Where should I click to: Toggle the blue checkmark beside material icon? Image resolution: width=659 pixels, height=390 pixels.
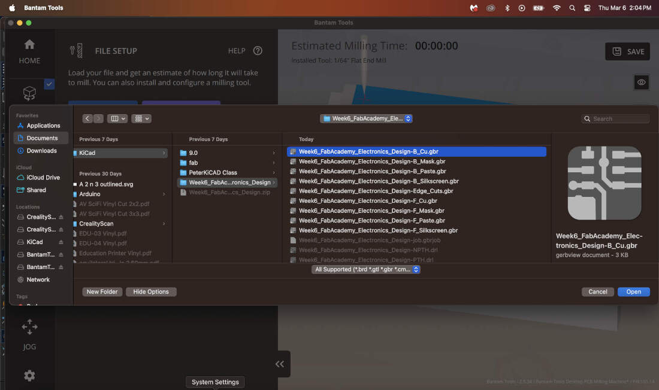[x=49, y=84]
